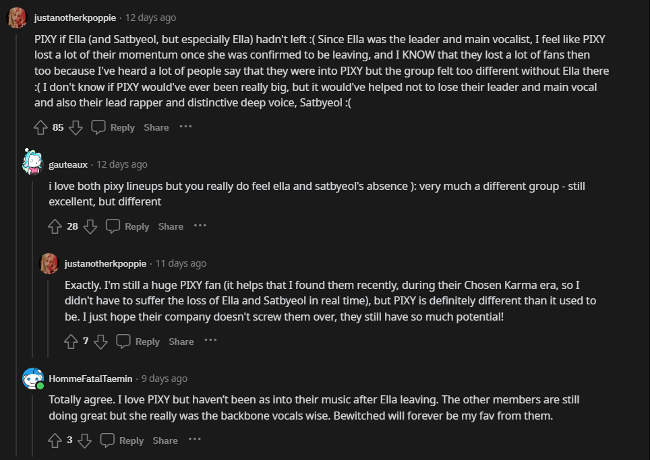650x460 pixels.
Task: Share the 7-point reply comment
Action: tap(181, 341)
